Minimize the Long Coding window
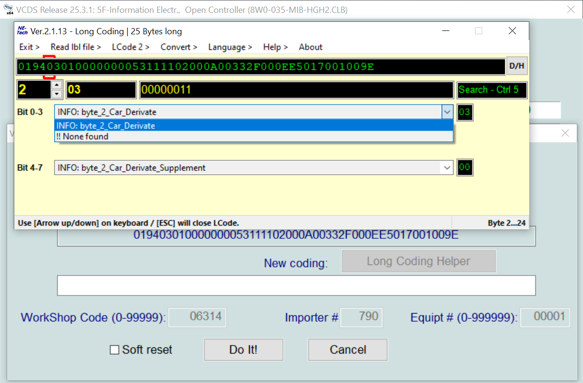The width and height of the screenshot is (583, 383). 446,31
